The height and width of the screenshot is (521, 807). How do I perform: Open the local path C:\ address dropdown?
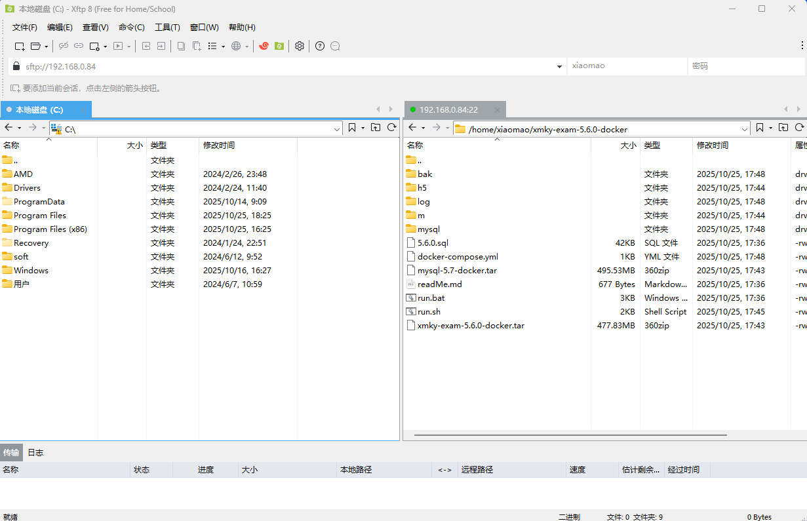(x=336, y=127)
